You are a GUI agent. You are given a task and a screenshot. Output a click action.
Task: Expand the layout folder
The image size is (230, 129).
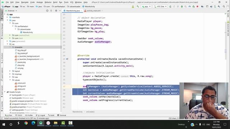point(10,71)
